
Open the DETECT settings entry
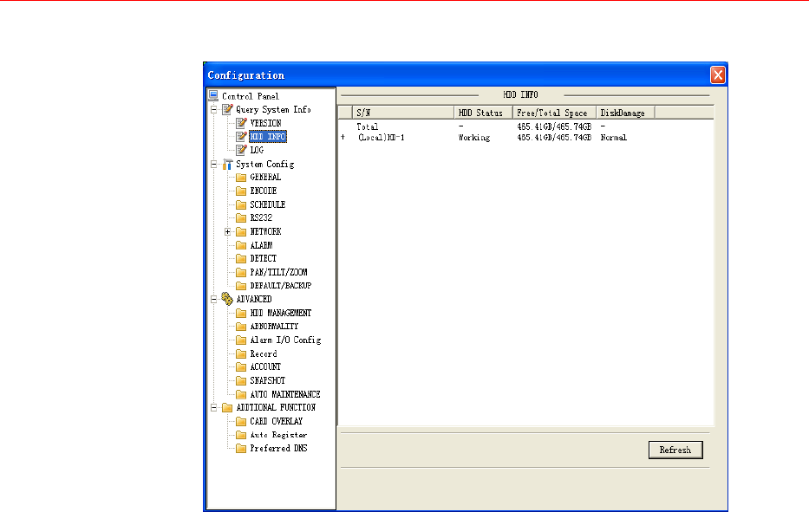tap(263, 258)
